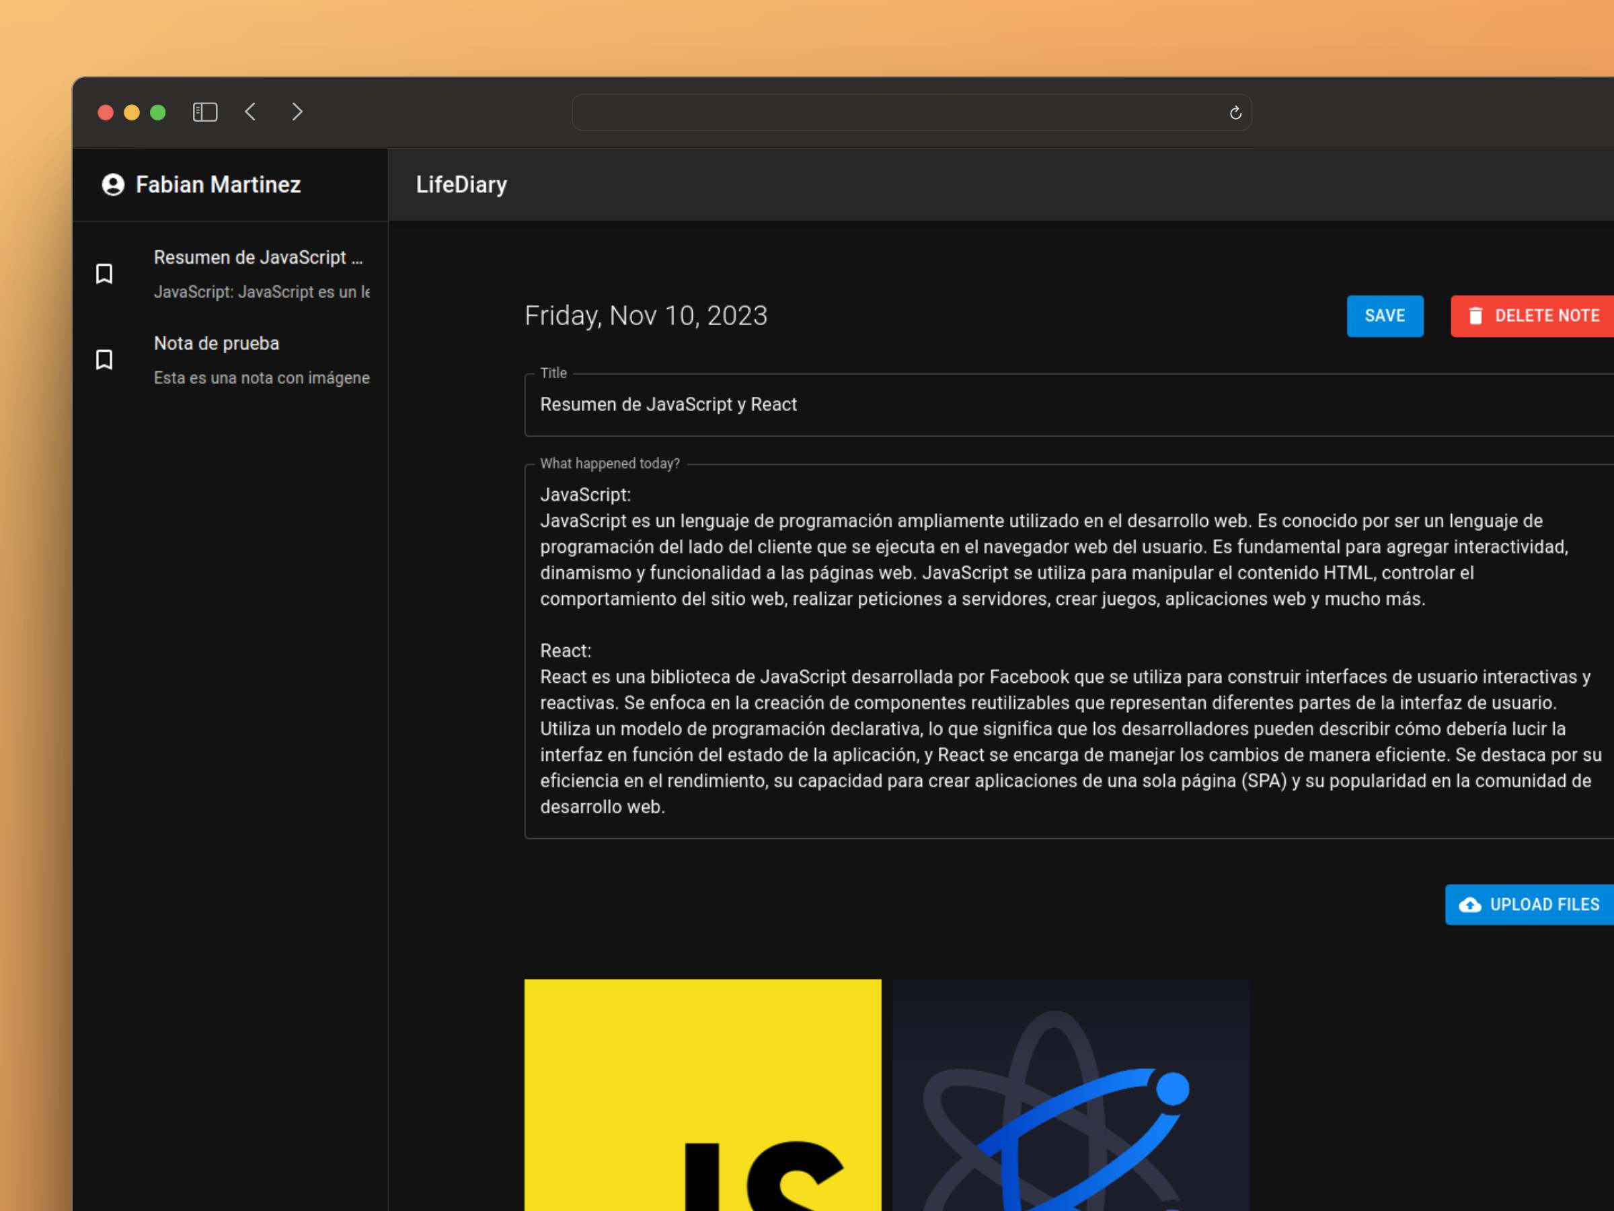Screen dimensions: 1614x1211
Task: Click the SAVE button
Action: (1385, 316)
